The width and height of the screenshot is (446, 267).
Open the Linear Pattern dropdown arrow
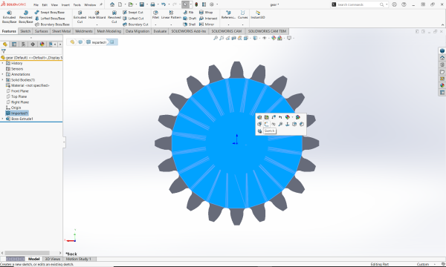pos(171,24)
